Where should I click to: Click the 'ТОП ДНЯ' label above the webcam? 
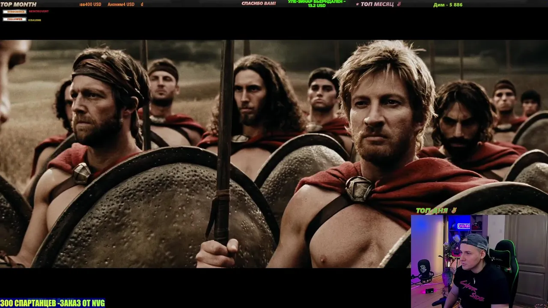coord(432,210)
